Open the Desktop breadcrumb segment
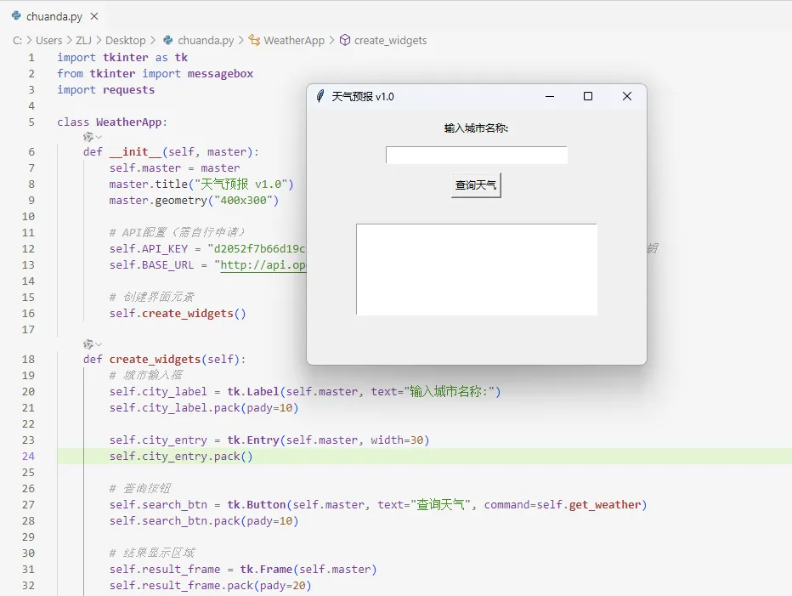 pos(125,41)
